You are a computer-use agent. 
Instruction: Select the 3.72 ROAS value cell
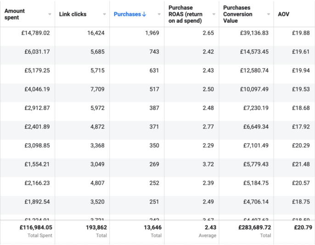tap(208, 164)
